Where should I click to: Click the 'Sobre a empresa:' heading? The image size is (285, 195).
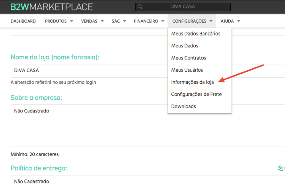(36, 98)
